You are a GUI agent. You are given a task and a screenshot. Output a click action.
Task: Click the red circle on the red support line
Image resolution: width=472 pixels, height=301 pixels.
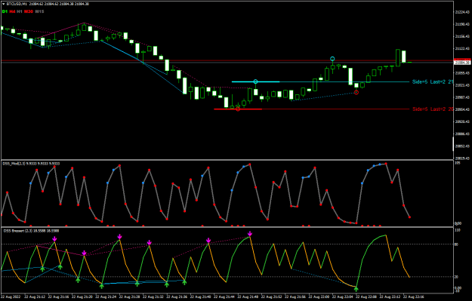238,109
